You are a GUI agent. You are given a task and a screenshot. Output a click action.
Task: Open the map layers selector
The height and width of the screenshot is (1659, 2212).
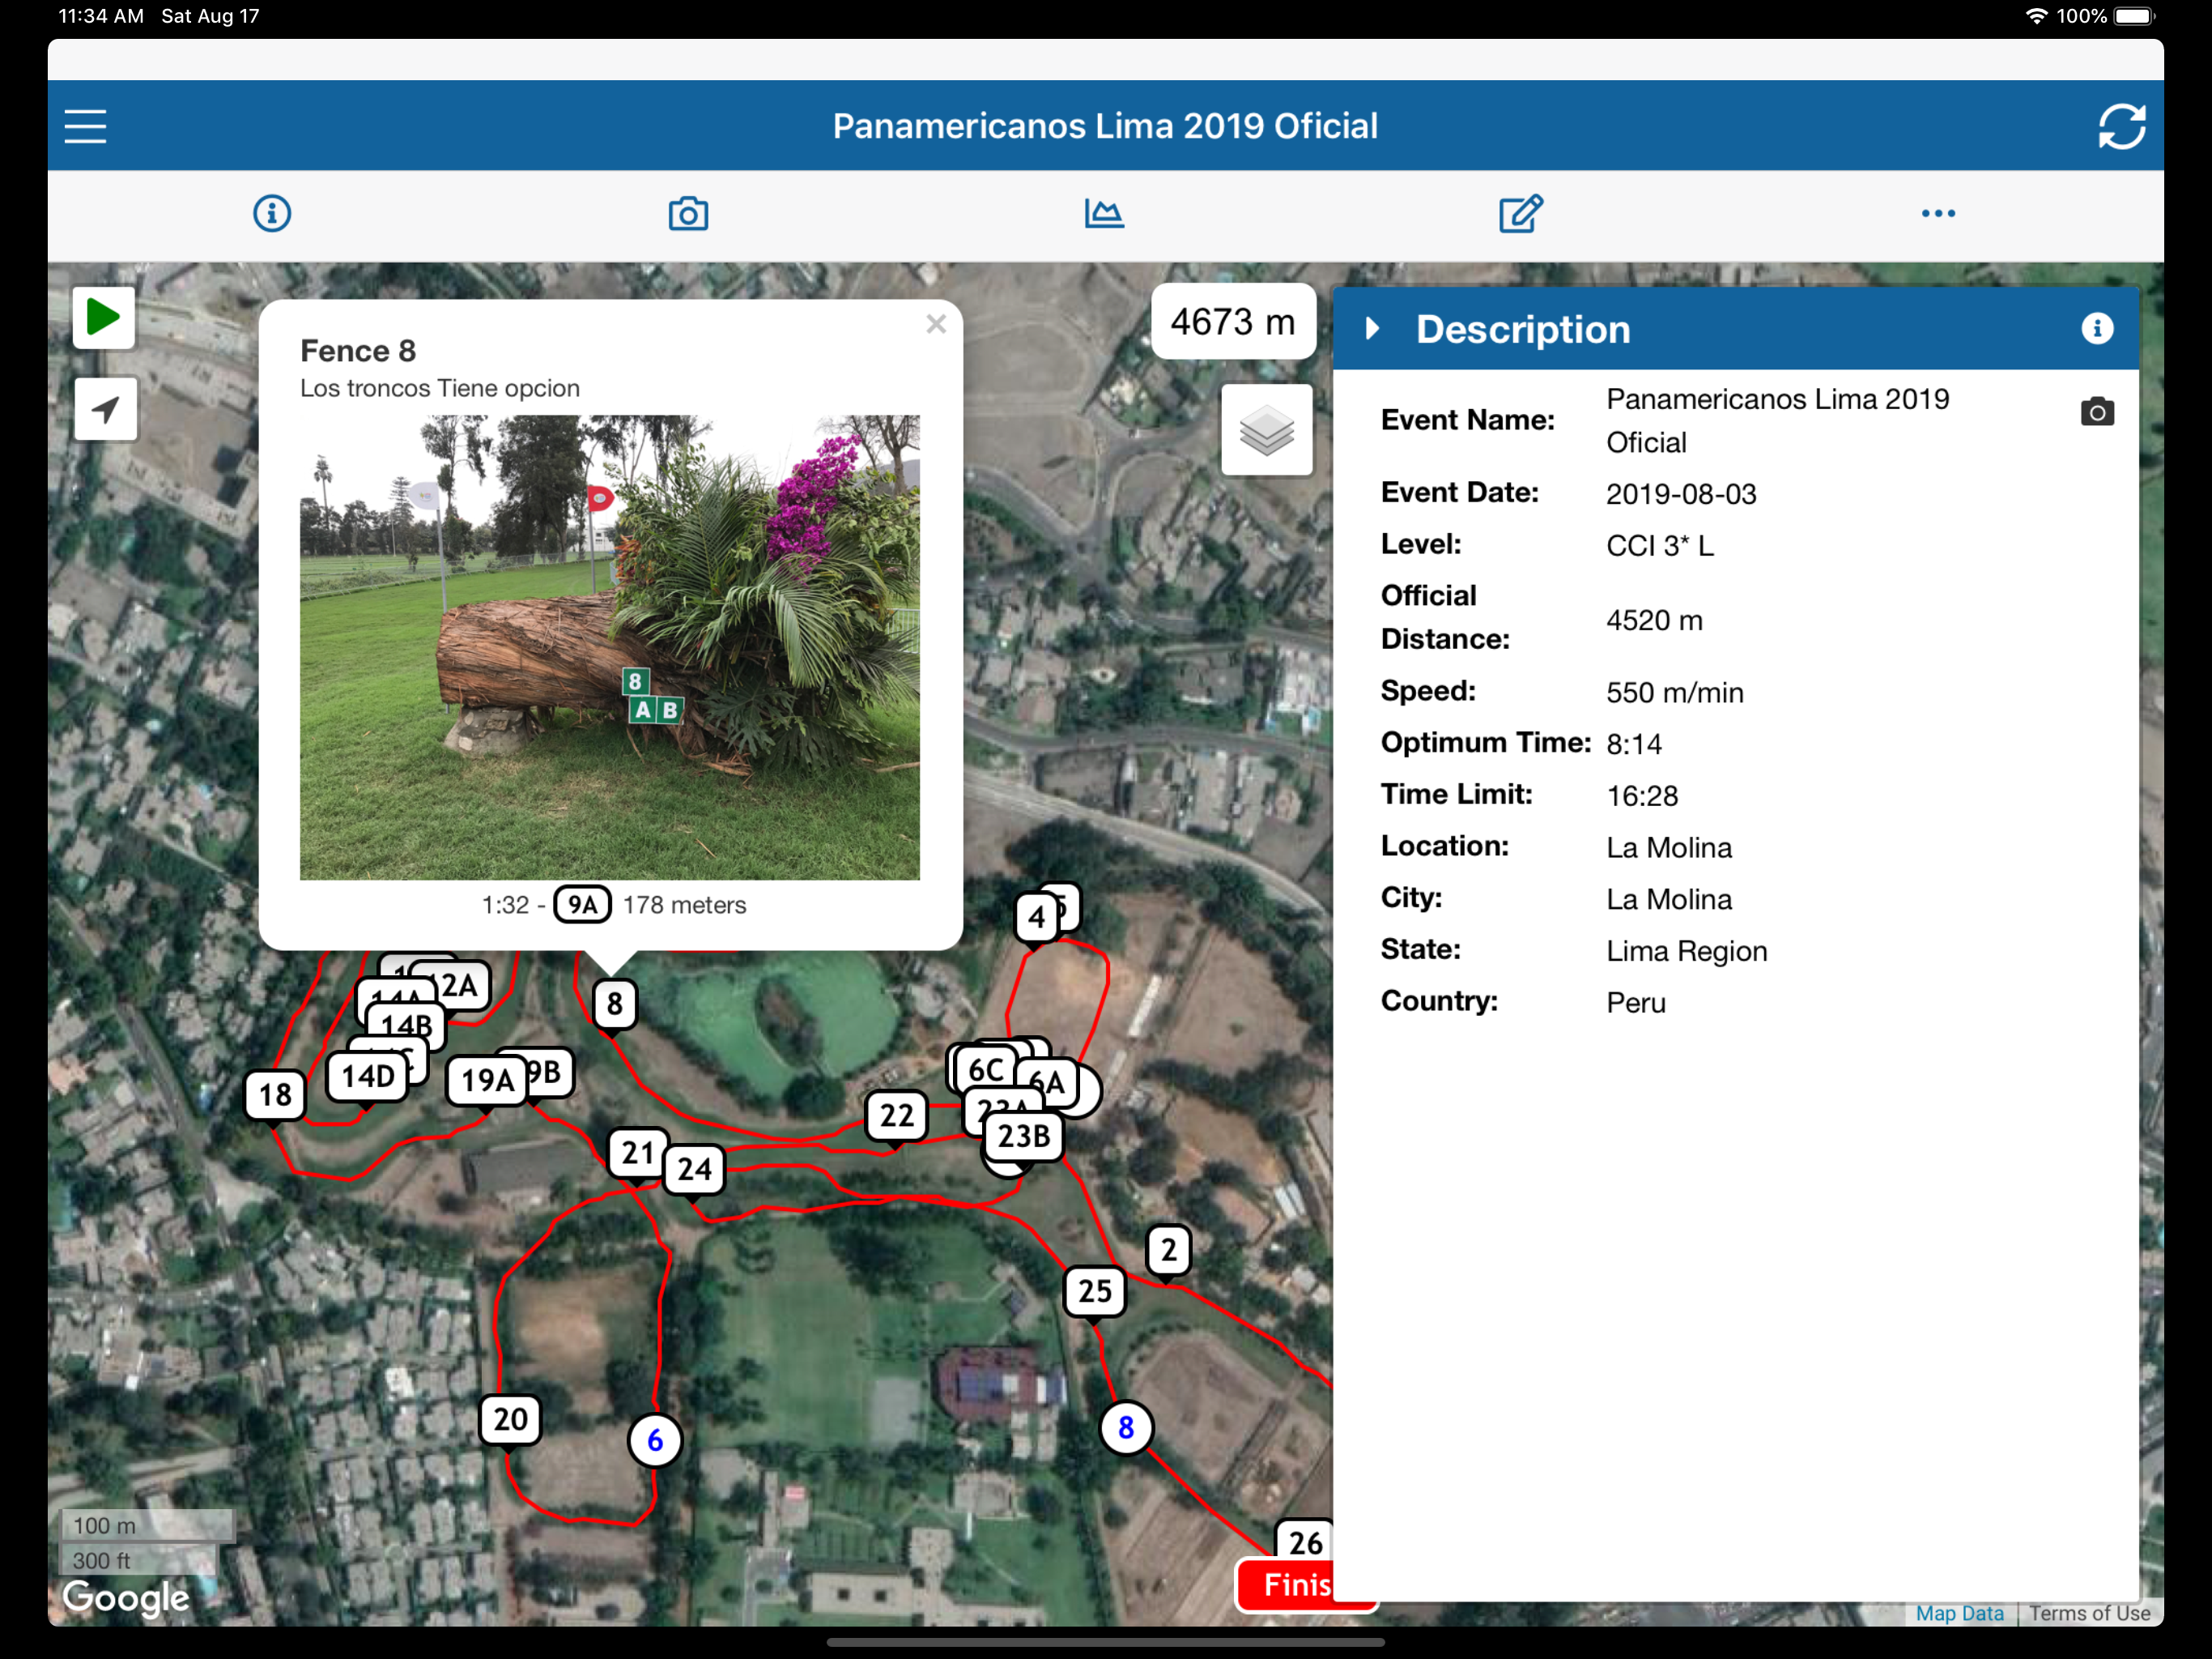pos(1266,431)
